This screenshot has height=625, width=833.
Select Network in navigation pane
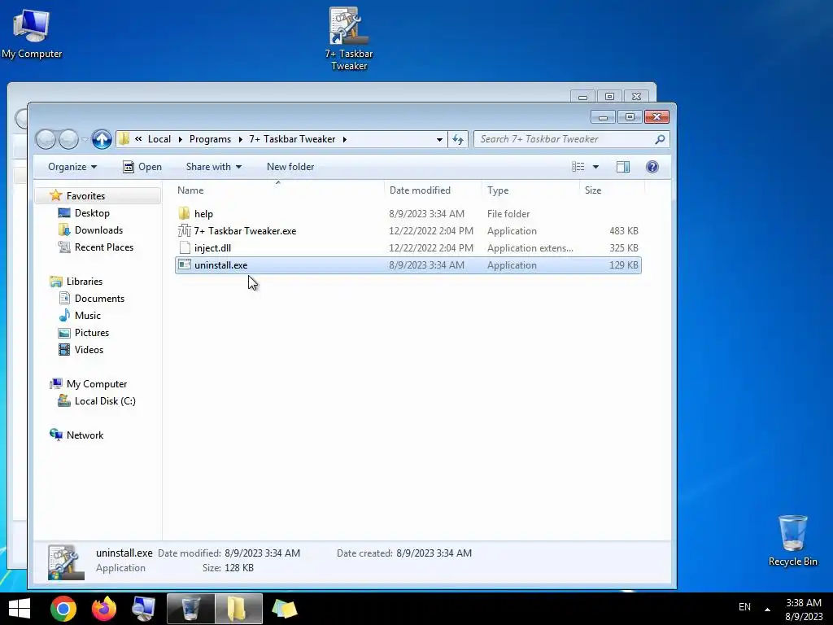pos(85,435)
